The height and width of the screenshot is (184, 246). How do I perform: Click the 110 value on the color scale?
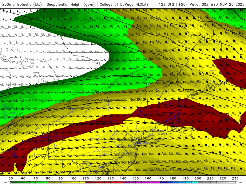(x=86, y=178)
